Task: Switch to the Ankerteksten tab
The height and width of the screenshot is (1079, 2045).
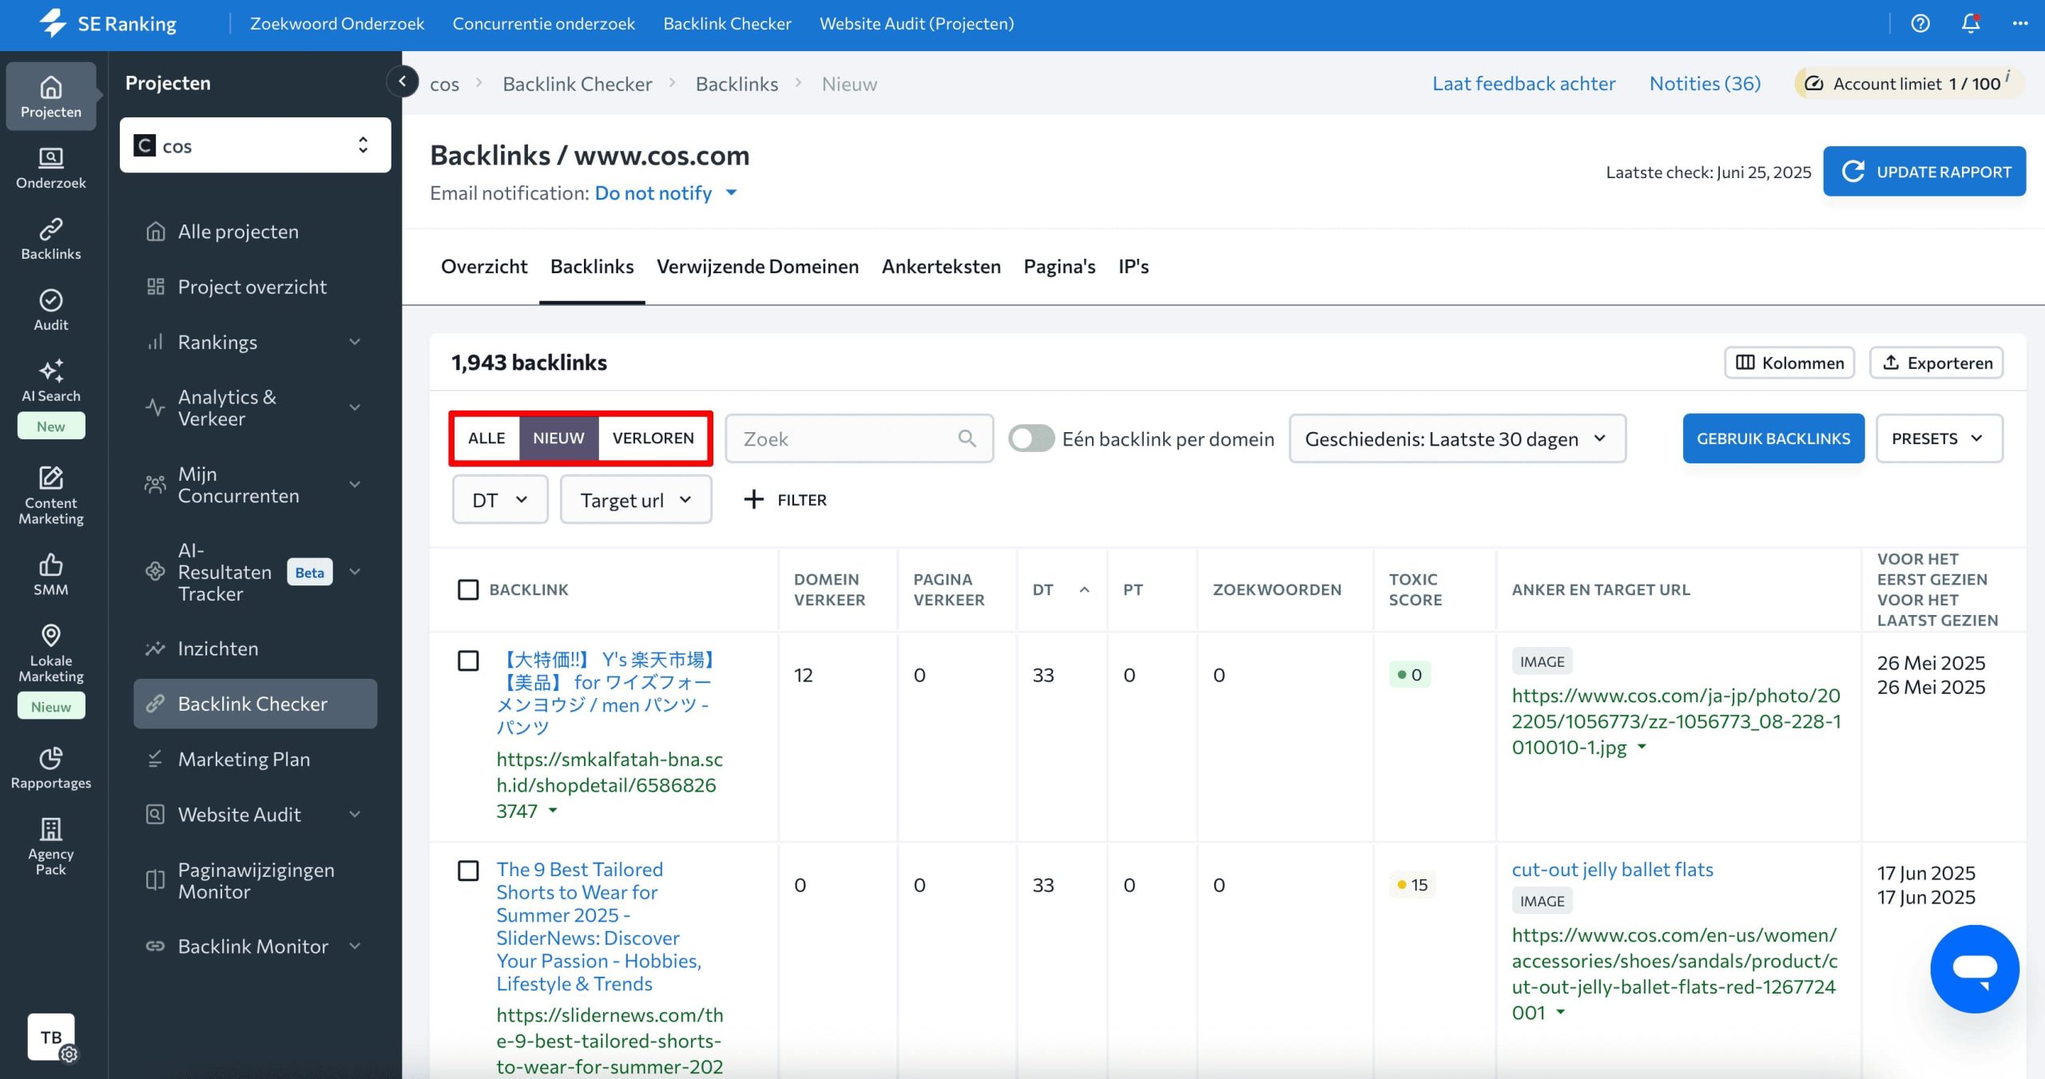Action: 941,267
